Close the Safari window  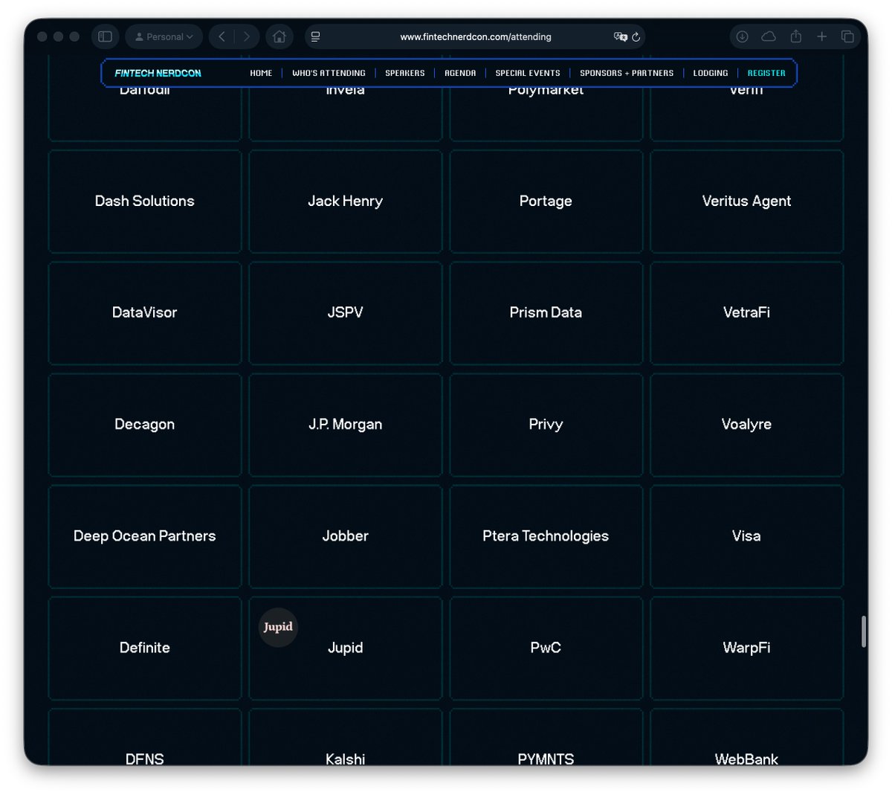(42, 36)
